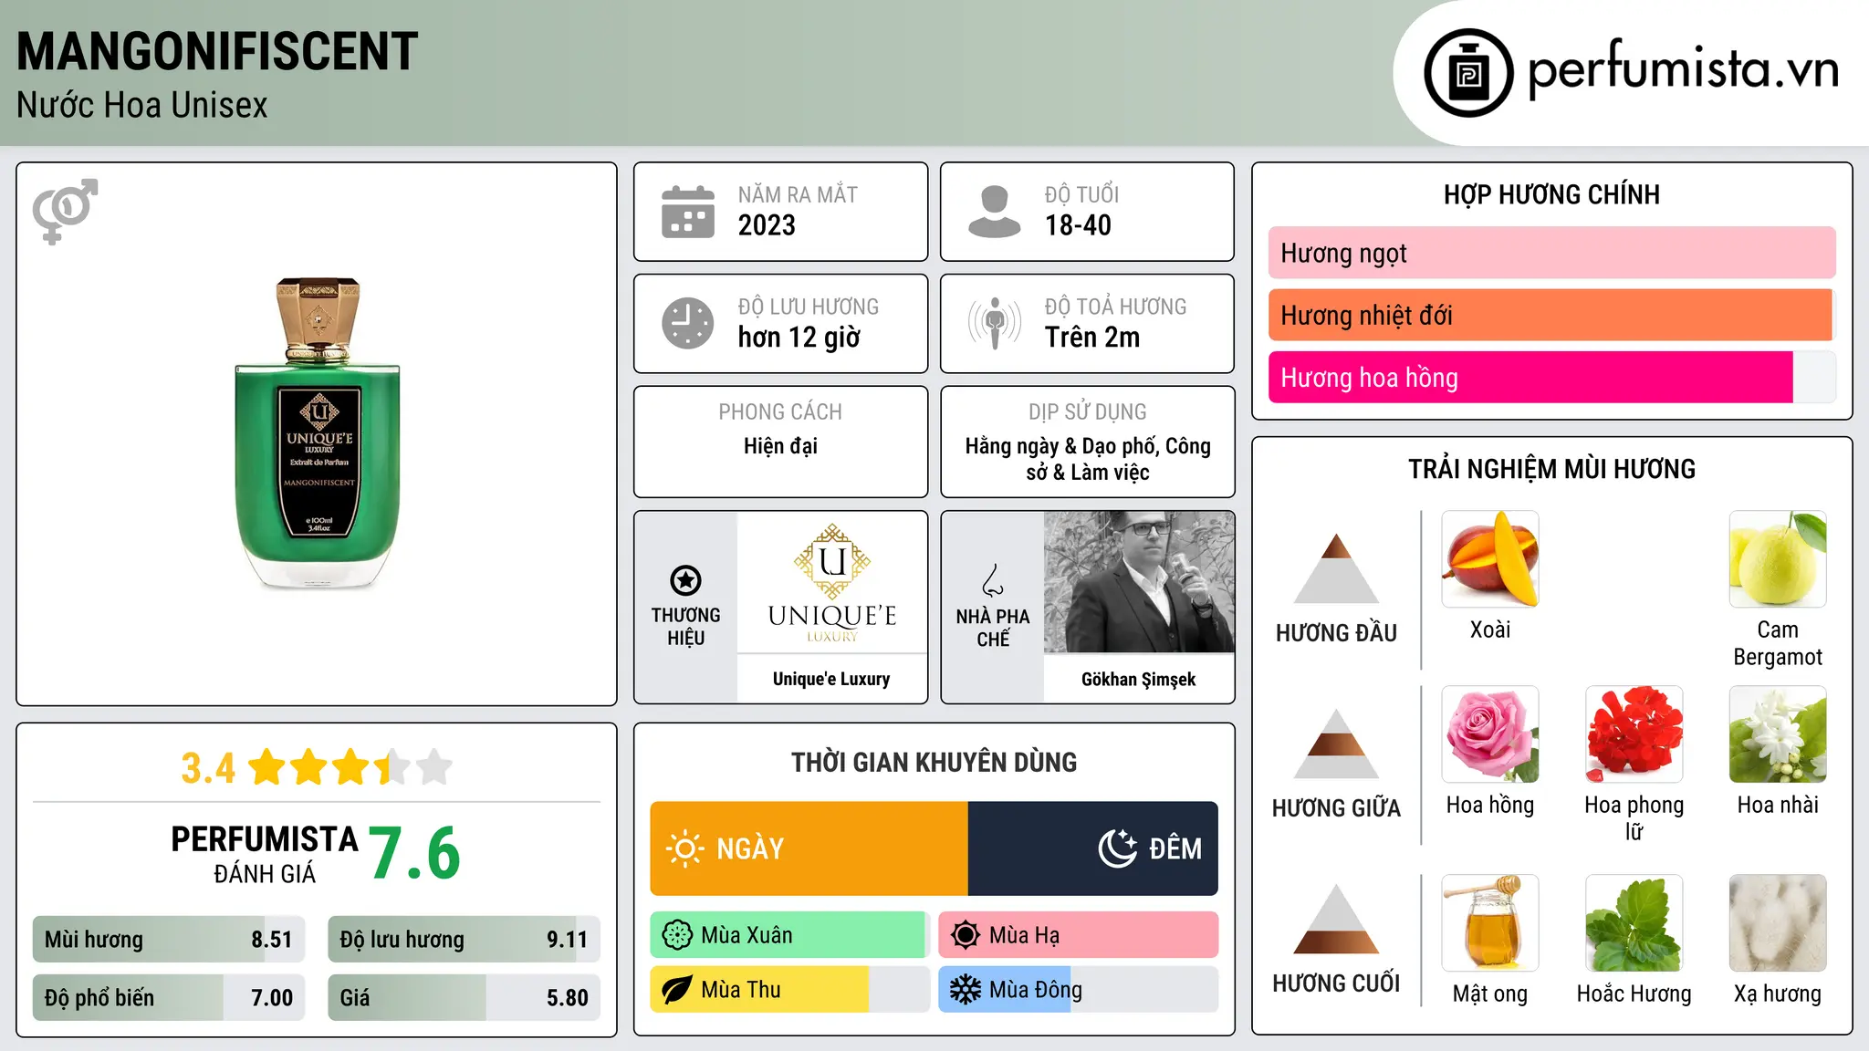Viewport: 1869px width, 1051px height.
Task: Click the Gökhan Şimşek perfumer photo
Action: coord(1139,582)
